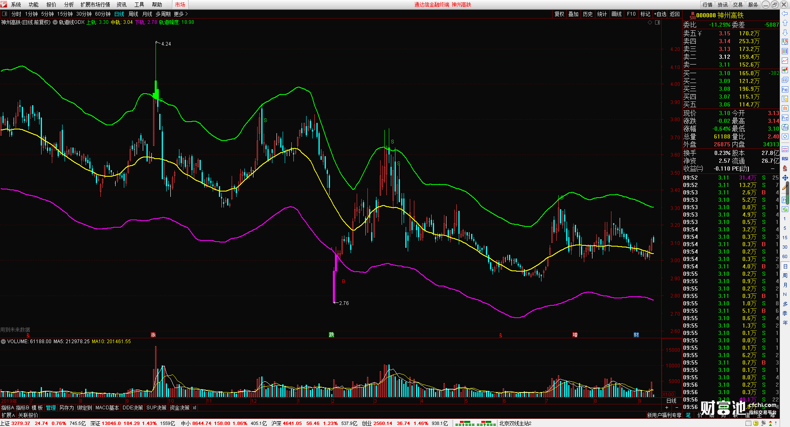Click the list icon in status bar
Screen dimensions: 790x427
pyautogui.click(x=748, y=423)
